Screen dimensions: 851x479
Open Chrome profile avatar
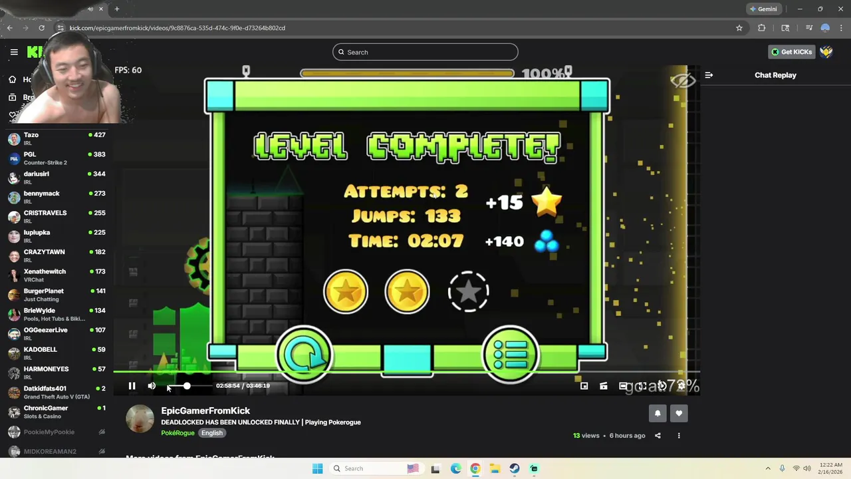click(x=825, y=28)
